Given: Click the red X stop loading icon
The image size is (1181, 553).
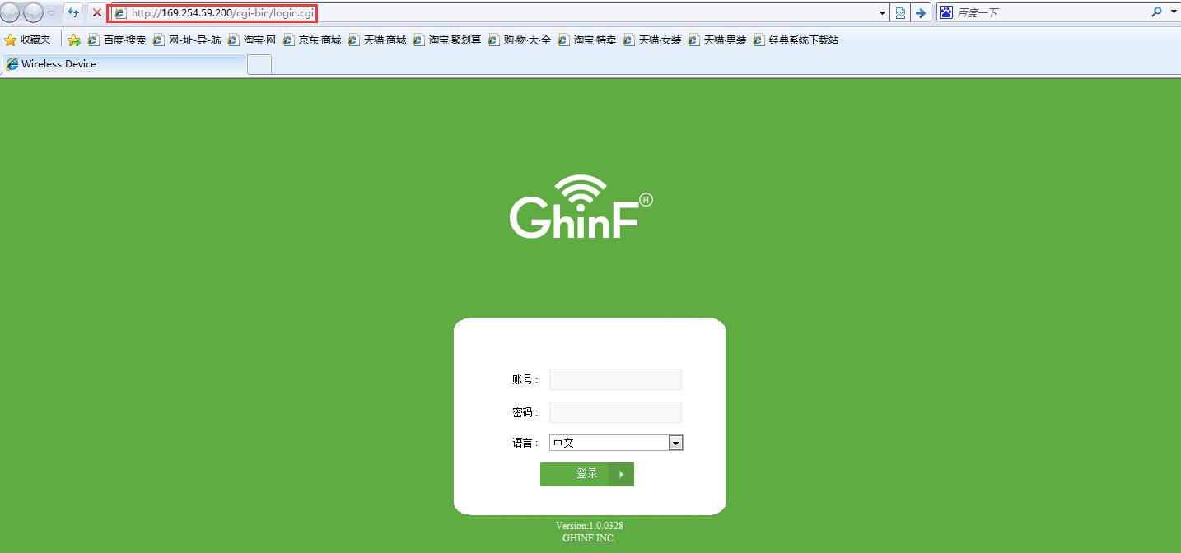Looking at the screenshot, I should [x=96, y=12].
